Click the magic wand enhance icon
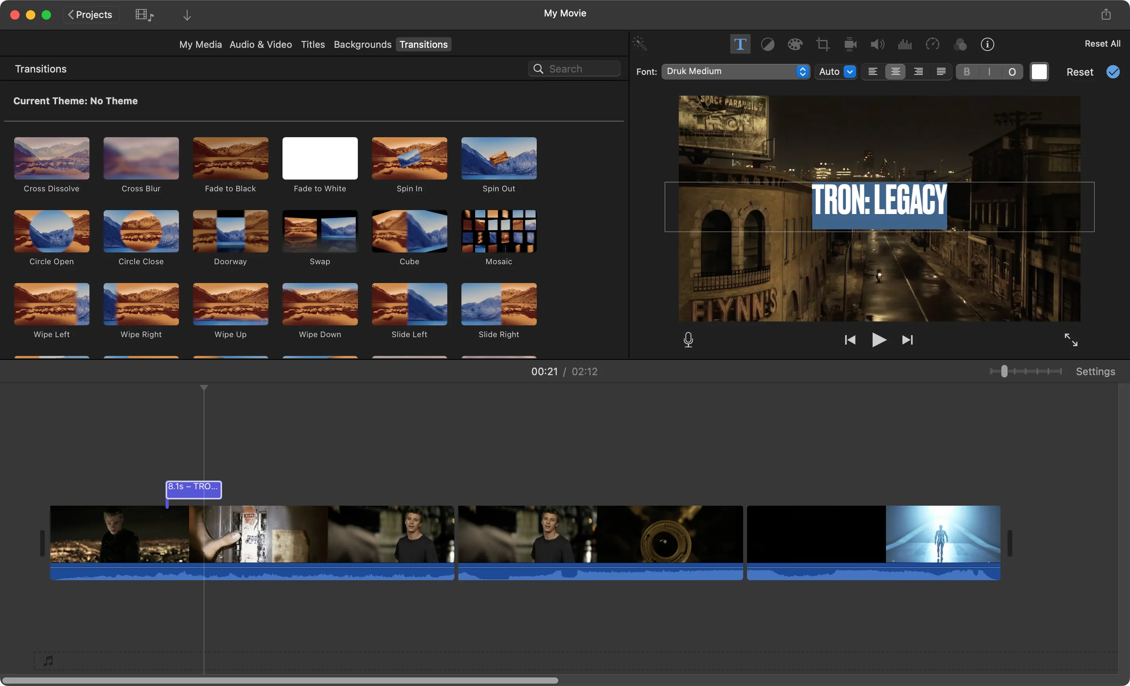1130x686 pixels. click(x=640, y=44)
